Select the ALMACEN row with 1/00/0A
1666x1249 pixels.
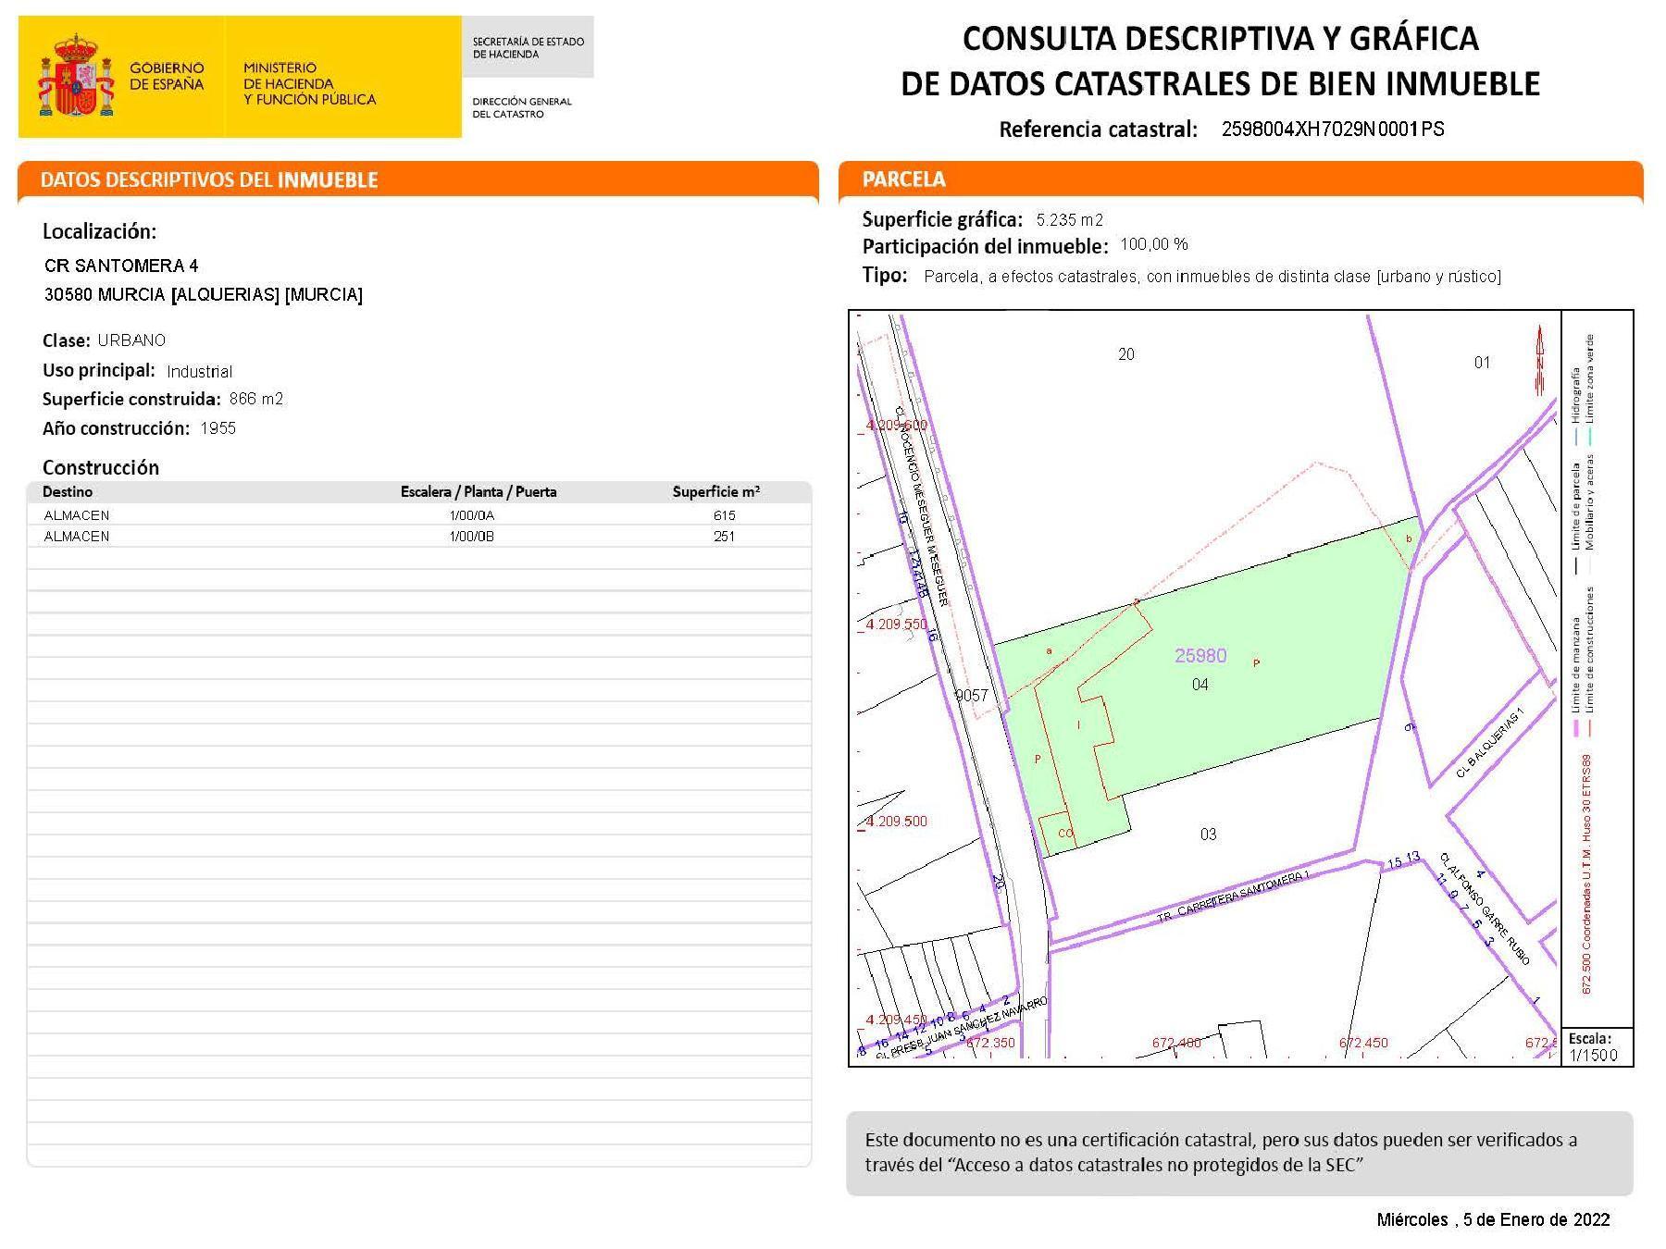point(419,515)
